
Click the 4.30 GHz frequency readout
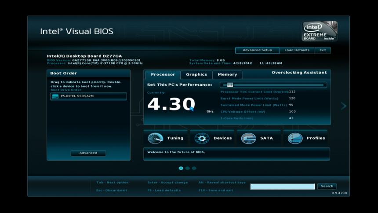click(171, 104)
